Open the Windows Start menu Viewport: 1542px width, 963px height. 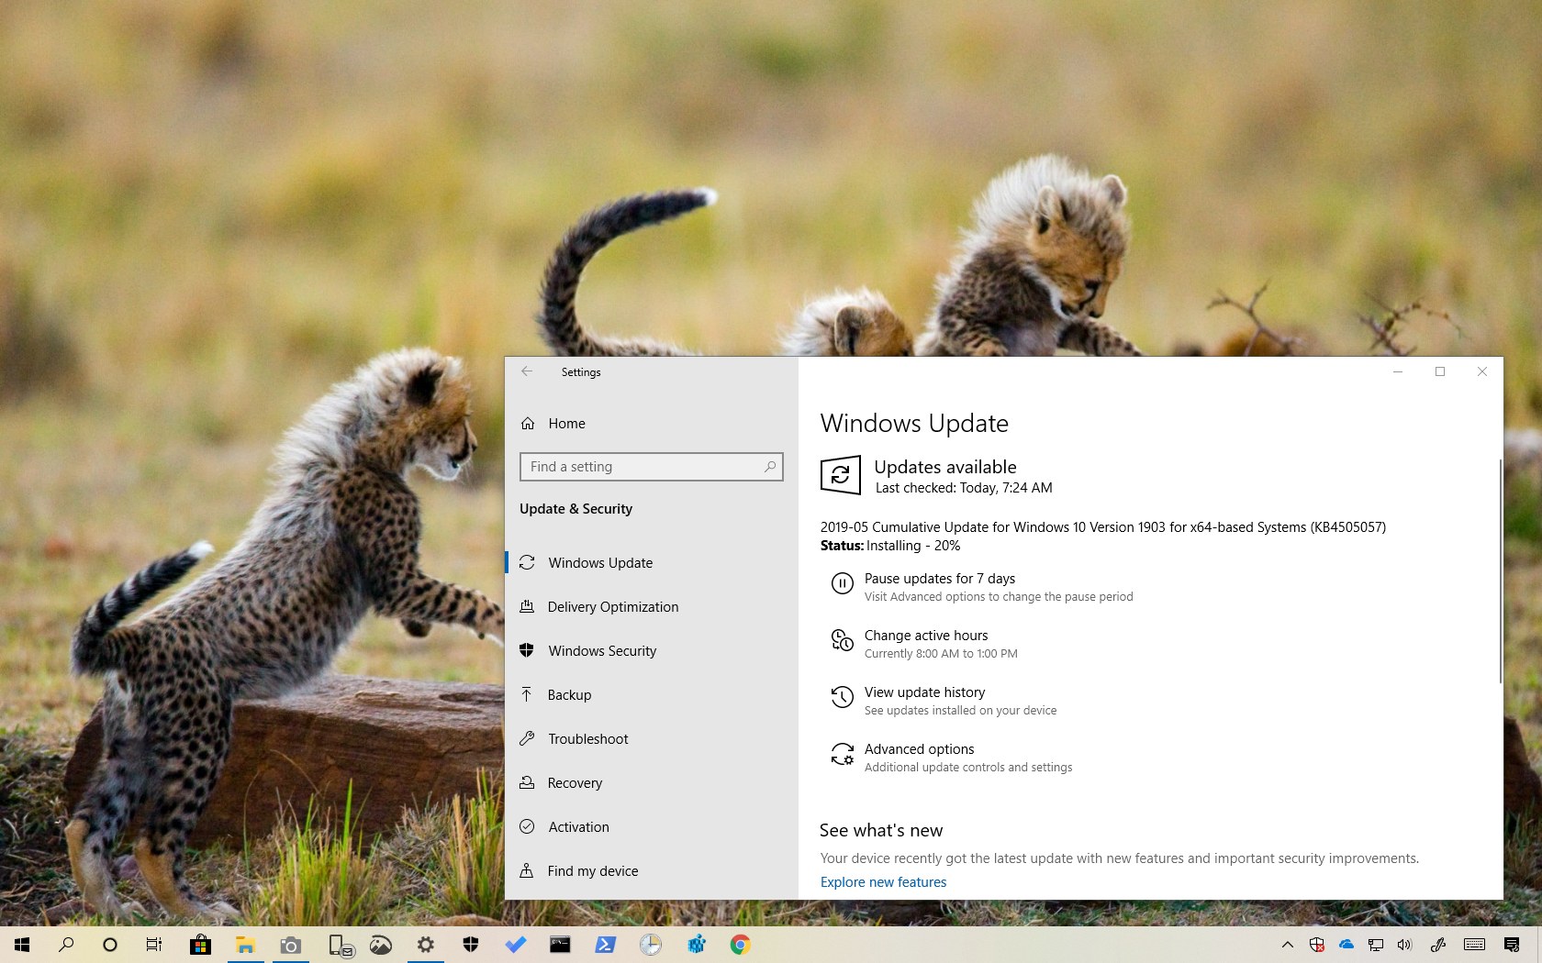click(x=22, y=945)
